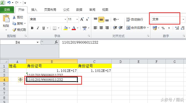Open font dialog launcher in 字体 group
The width and height of the screenshot is (186, 103).
coord(89,36)
